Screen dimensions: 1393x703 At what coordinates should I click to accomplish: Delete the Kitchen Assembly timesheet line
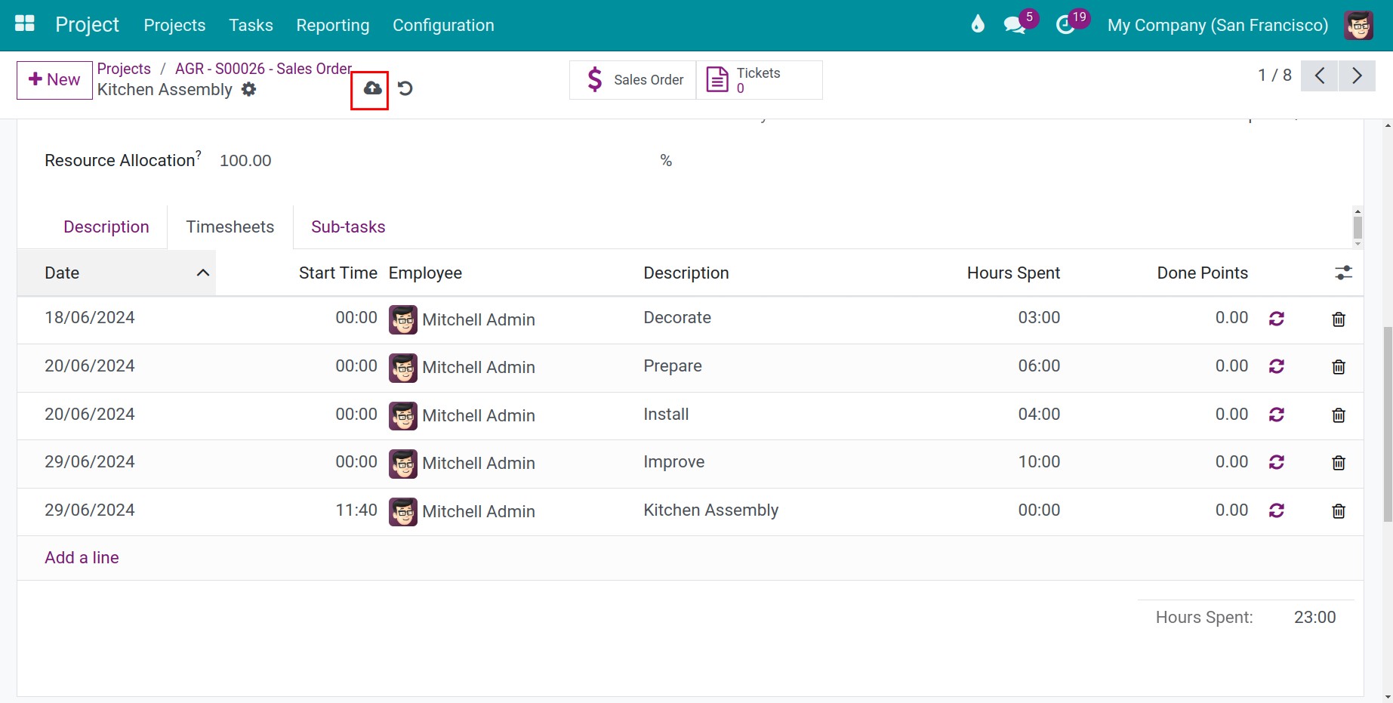click(x=1339, y=511)
